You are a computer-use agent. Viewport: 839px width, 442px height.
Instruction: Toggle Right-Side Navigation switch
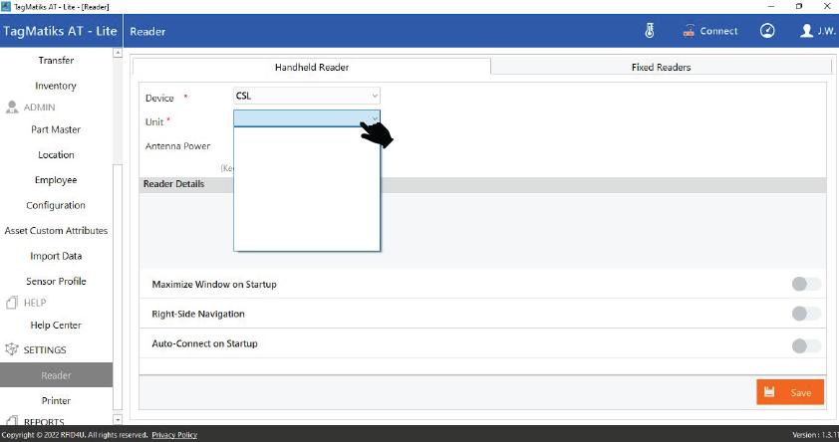click(806, 314)
